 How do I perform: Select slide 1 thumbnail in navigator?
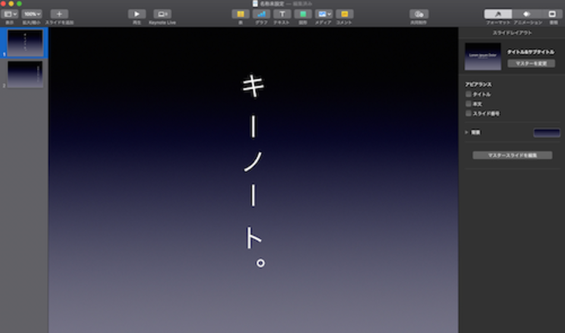click(x=25, y=43)
